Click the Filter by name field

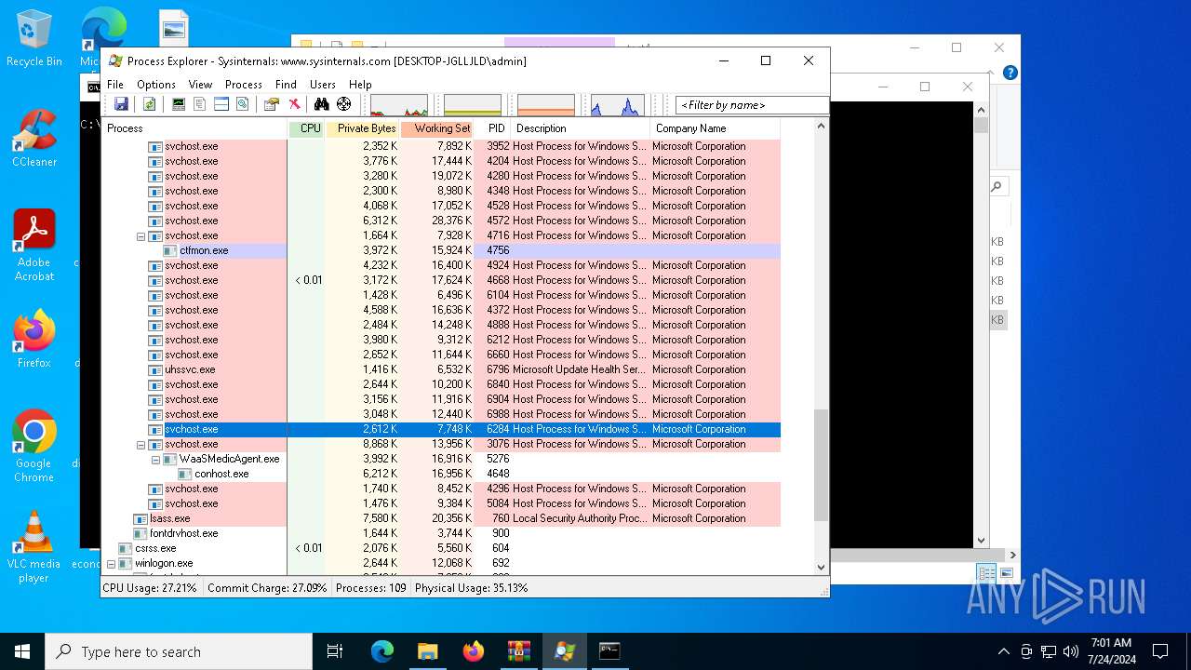point(752,105)
